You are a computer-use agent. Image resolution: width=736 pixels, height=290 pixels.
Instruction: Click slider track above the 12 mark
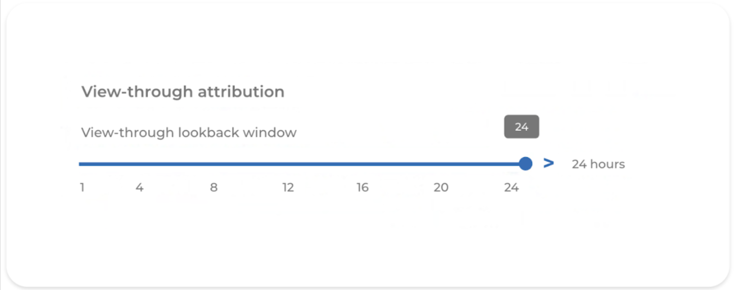[288, 164]
